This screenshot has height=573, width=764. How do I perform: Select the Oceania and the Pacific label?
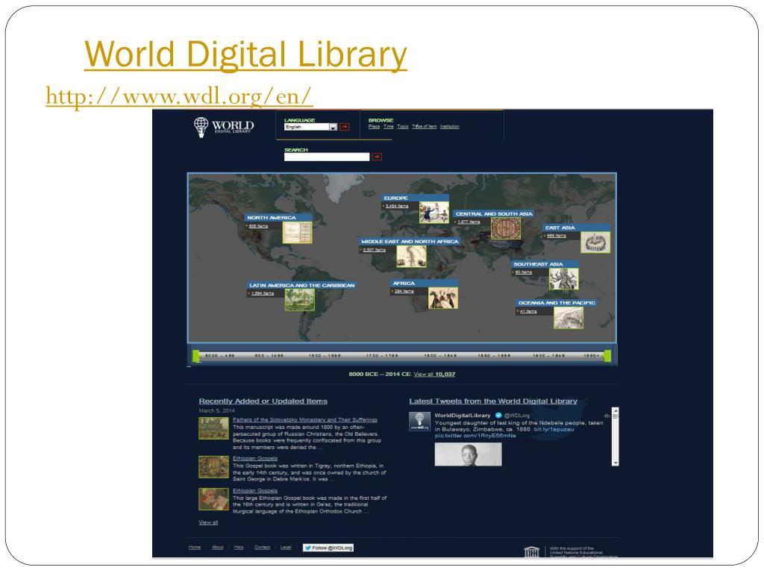click(557, 303)
